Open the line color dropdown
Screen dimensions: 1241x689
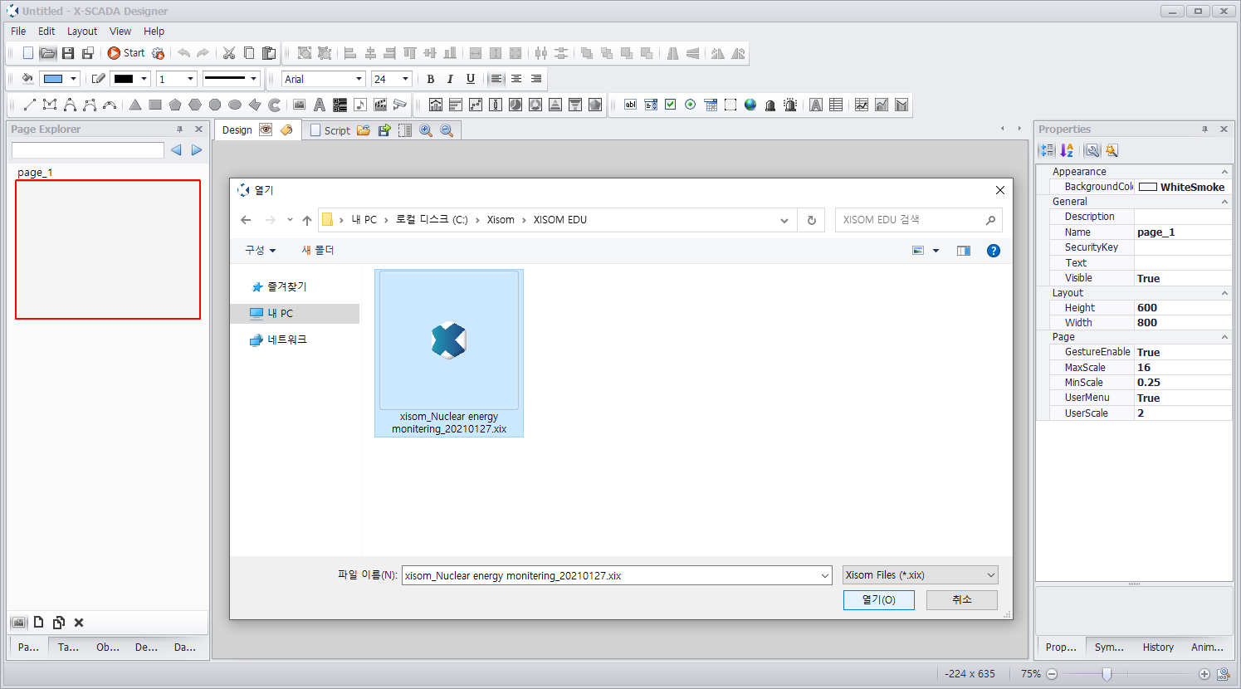click(x=144, y=79)
